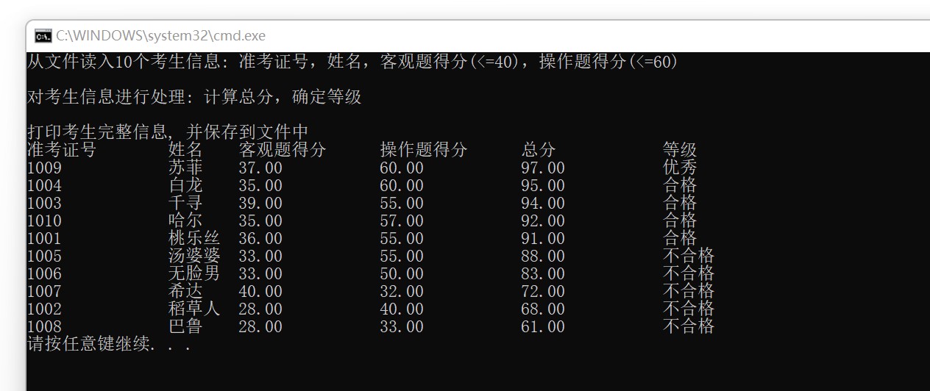Click exam number 1002

[x=44, y=309]
